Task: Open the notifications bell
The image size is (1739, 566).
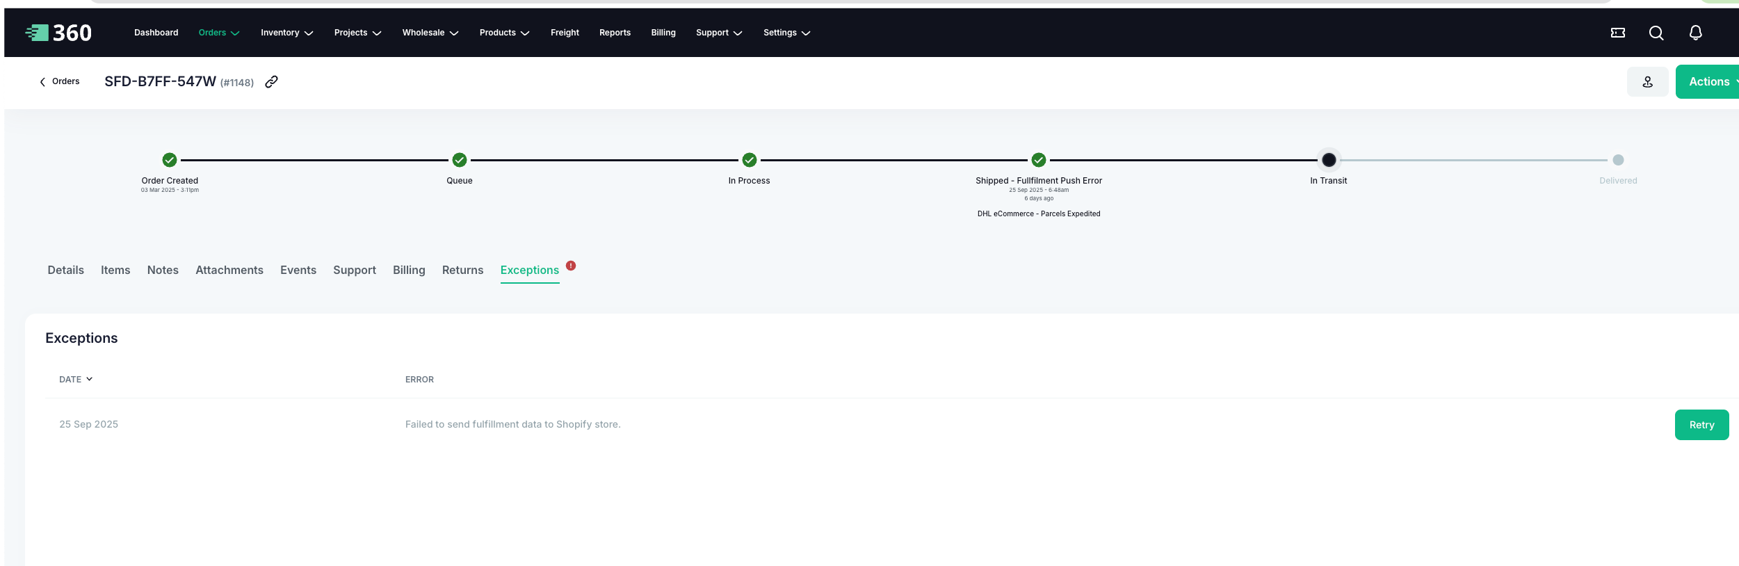Action: [1695, 33]
